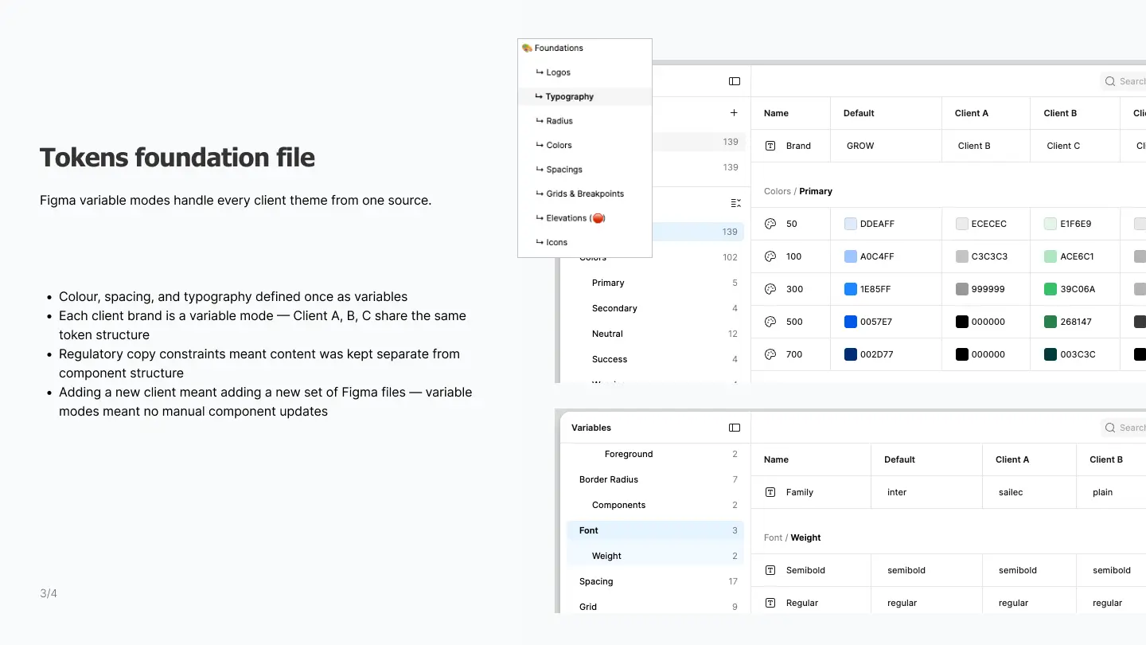Screen dimensions: 1146x645
Task: Click the 39C06A Client B swatch
Action: 1050,289
